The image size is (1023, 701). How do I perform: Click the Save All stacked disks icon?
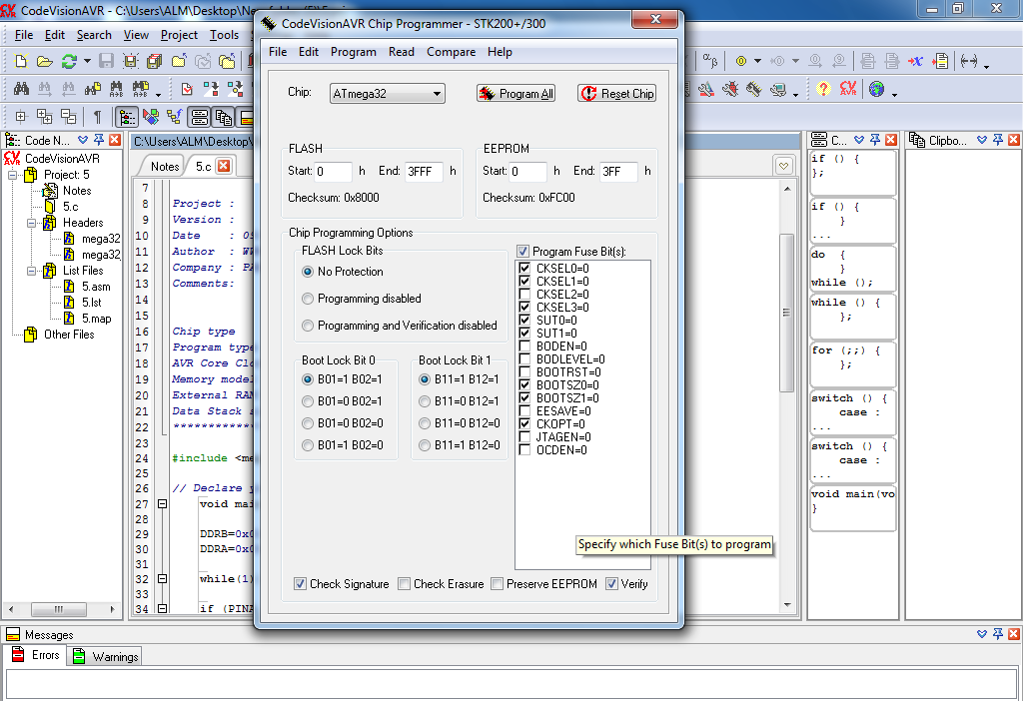(x=155, y=61)
